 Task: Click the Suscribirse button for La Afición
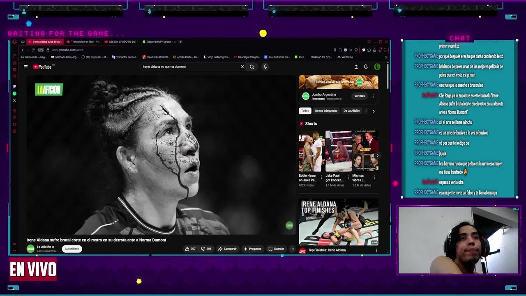(x=72, y=249)
